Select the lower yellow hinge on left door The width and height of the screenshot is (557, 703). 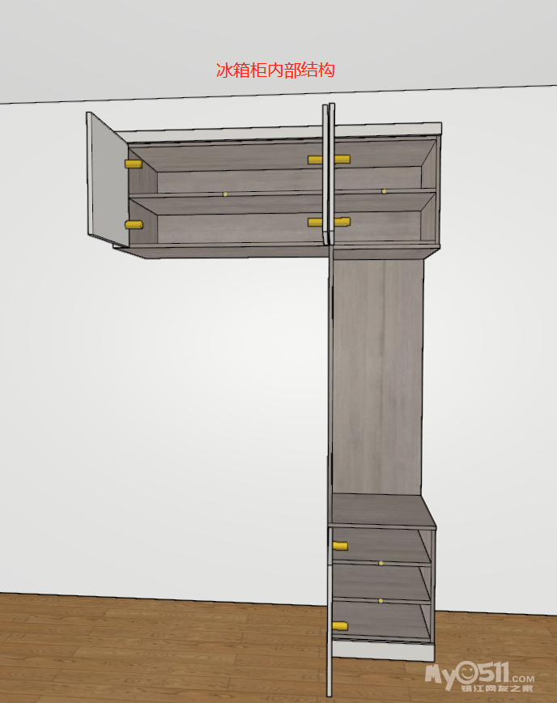pyautogui.click(x=133, y=224)
